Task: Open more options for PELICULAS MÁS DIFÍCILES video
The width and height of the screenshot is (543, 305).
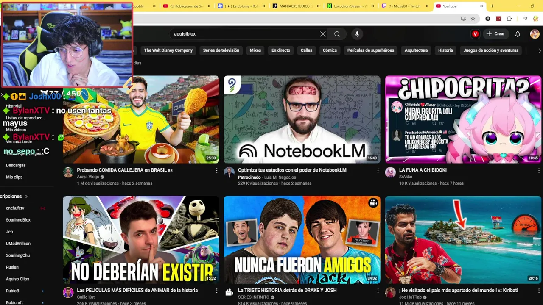Action: pos(216,291)
